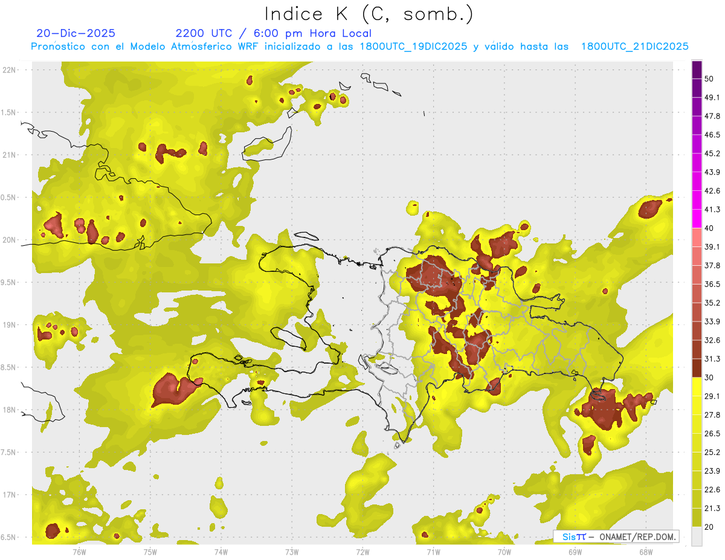Click the legend value "32.6"
Image resolution: width=725 pixels, height=560 pixels.
712,340
